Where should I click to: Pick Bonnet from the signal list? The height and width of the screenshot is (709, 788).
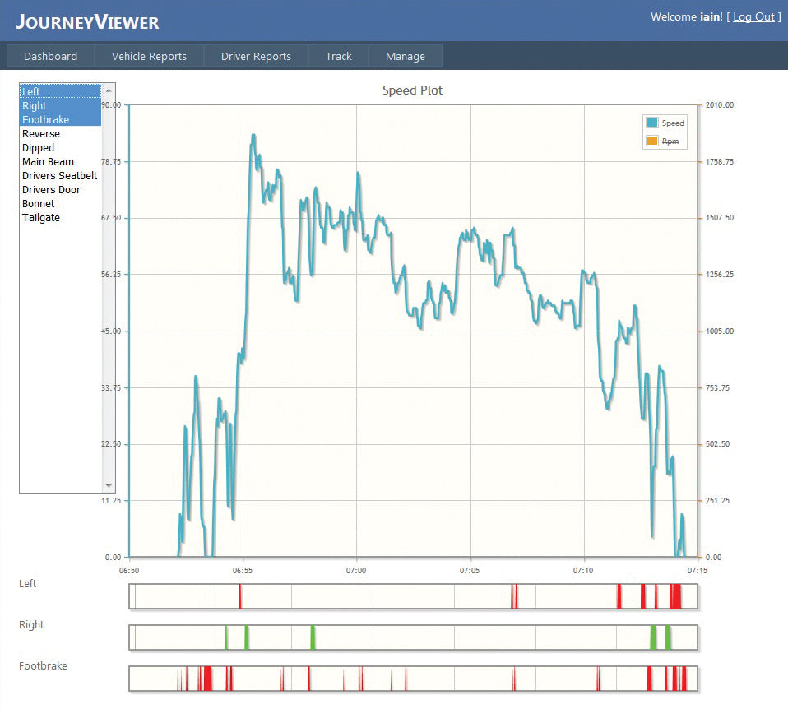(39, 204)
